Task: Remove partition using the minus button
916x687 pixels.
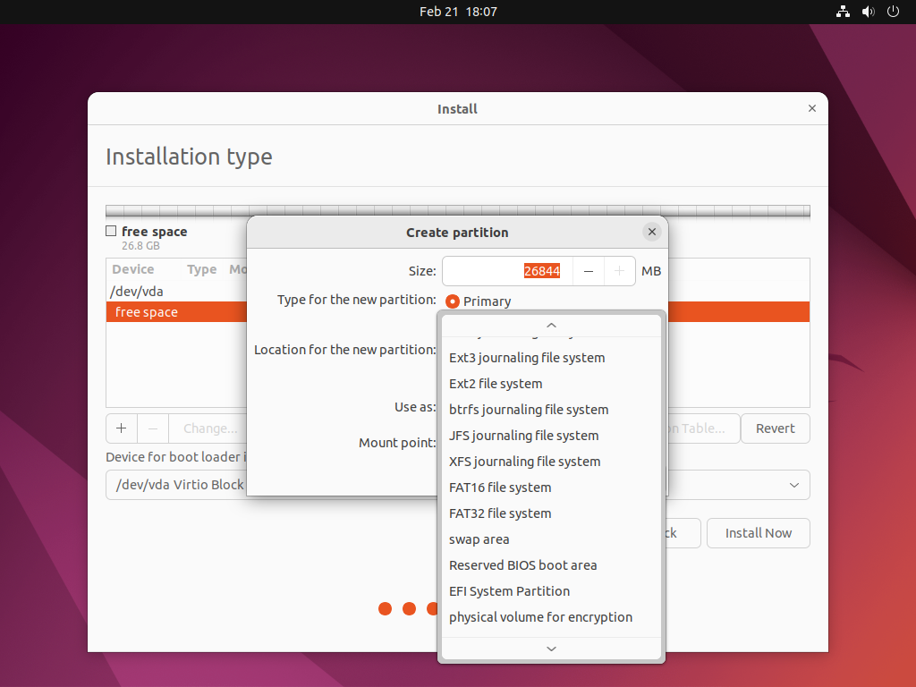Action: [152, 428]
